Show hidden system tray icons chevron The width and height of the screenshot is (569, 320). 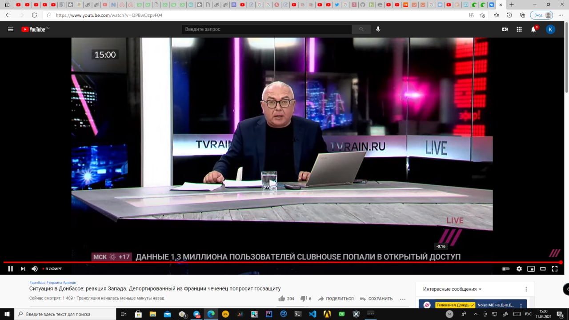pos(476,314)
